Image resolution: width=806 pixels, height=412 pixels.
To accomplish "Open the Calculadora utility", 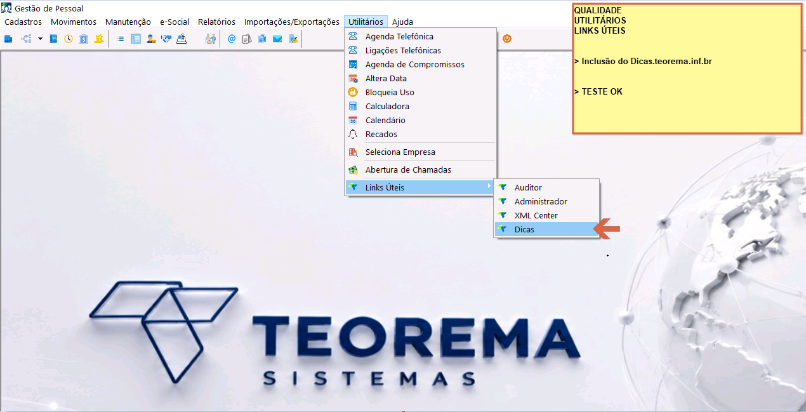I will click(420, 106).
